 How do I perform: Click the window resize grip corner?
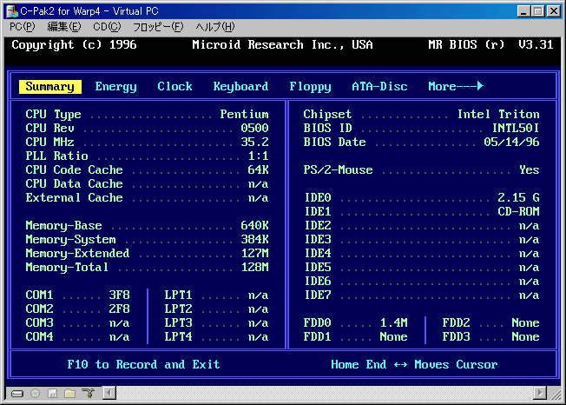(x=556, y=395)
